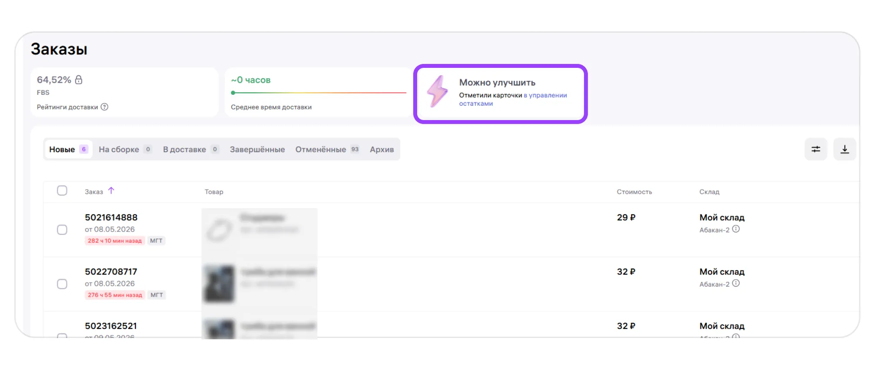Open the Завершённые tab
This screenshot has width=876, height=368.
[x=257, y=149]
